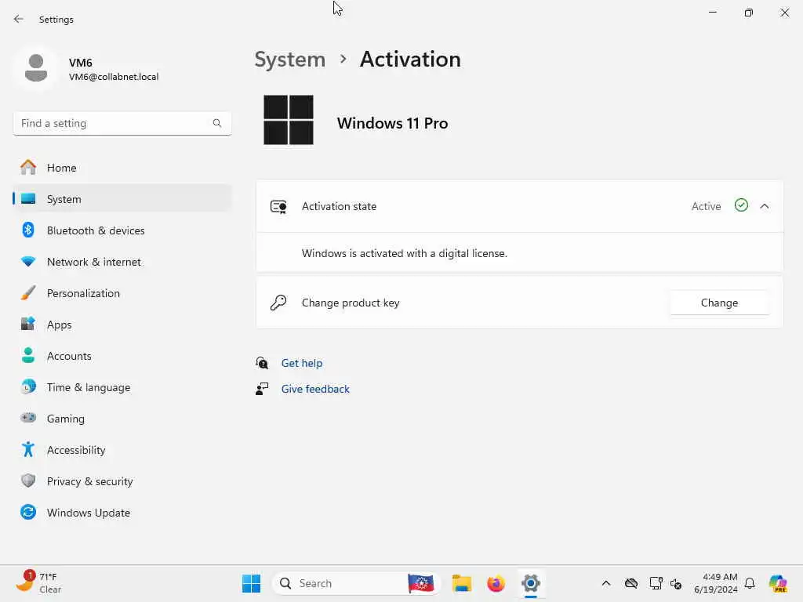Image resolution: width=803 pixels, height=602 pixels.
Task: Click the VM6 user avatar icon
Action: [36, 68]
